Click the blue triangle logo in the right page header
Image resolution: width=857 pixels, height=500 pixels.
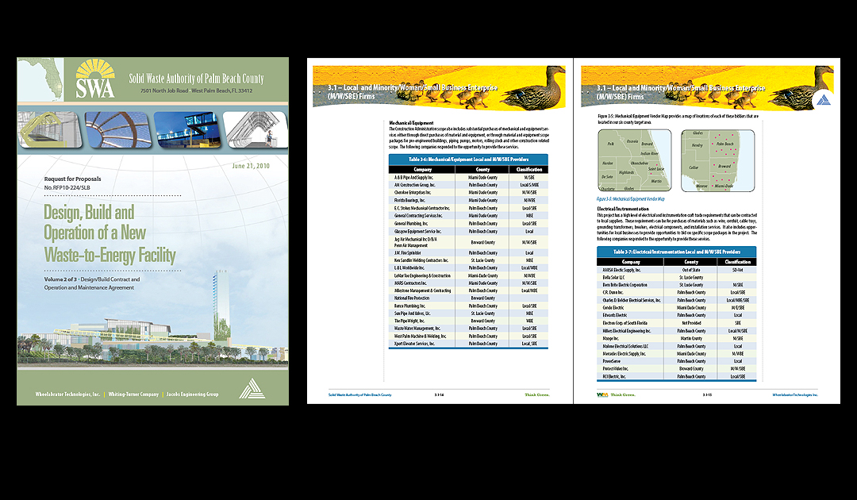(x=824, y=99)
